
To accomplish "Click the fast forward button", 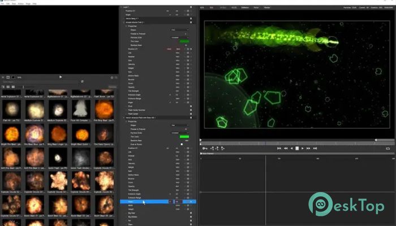I will (x=308, y=148).
